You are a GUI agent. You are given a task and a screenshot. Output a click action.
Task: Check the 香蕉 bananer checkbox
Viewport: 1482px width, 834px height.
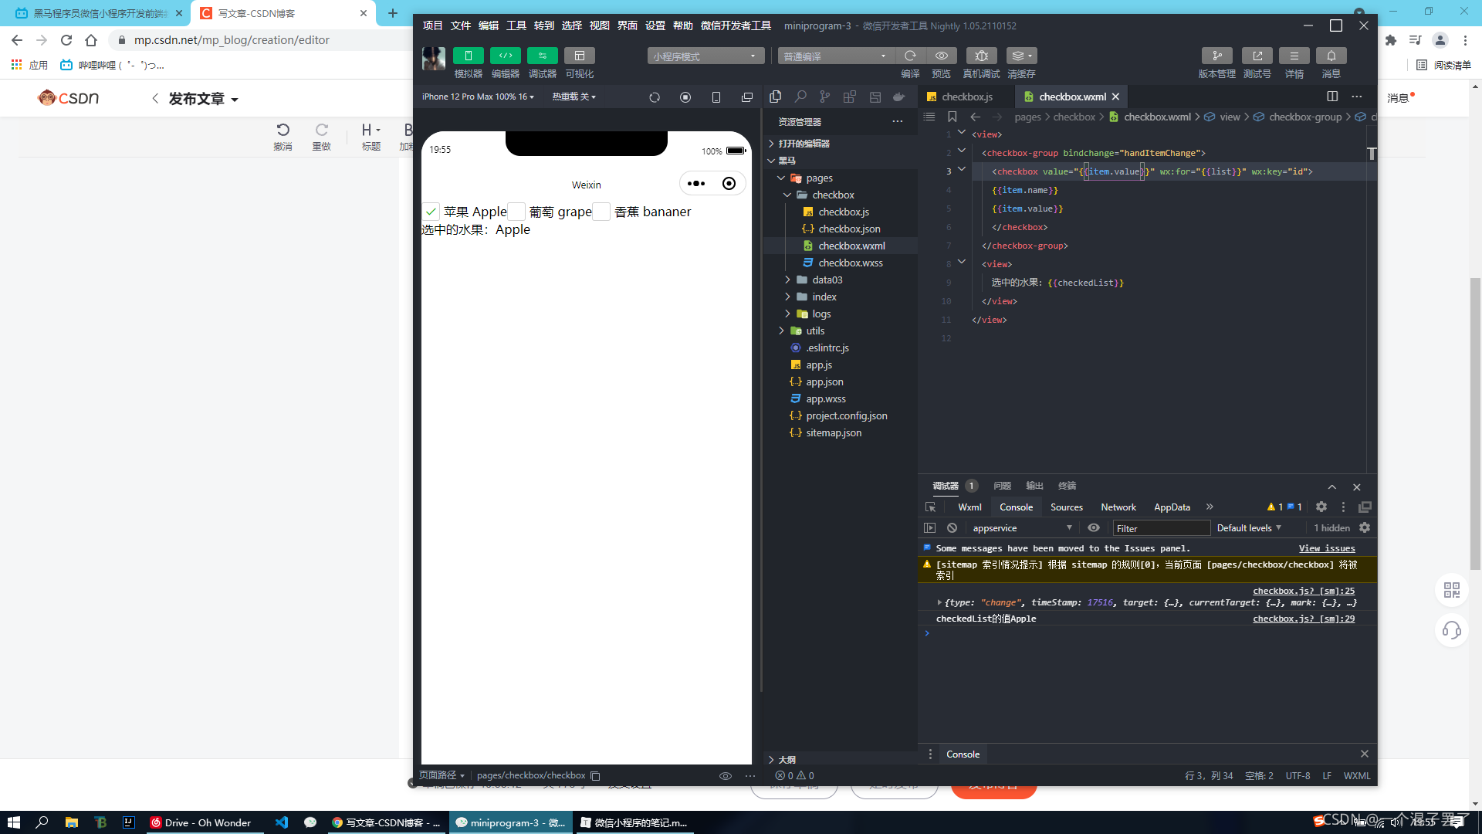coord(601,212)
